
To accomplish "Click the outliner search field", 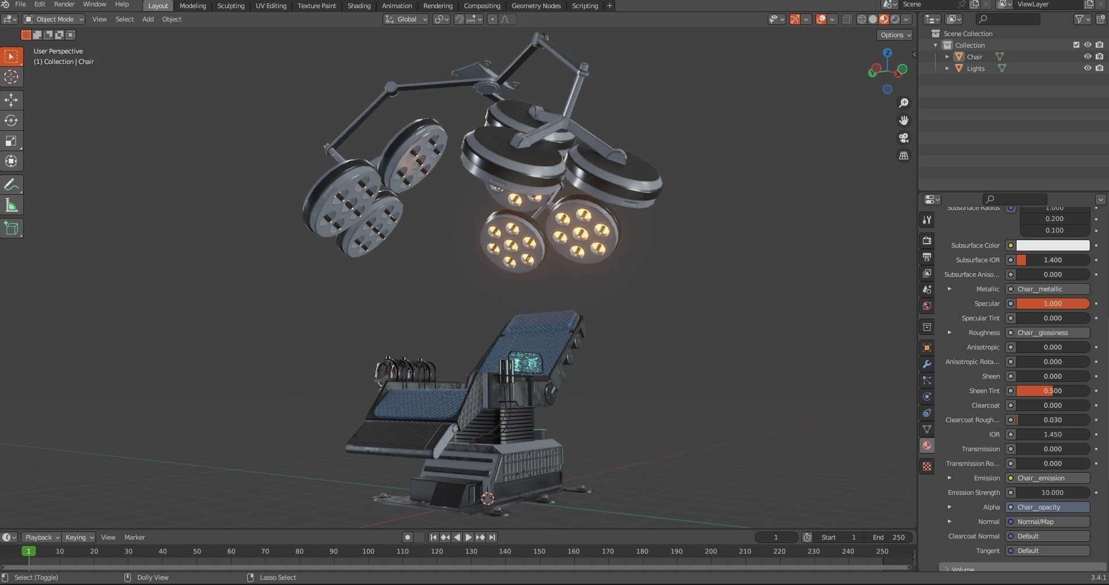I will (x=1007, y=19).
